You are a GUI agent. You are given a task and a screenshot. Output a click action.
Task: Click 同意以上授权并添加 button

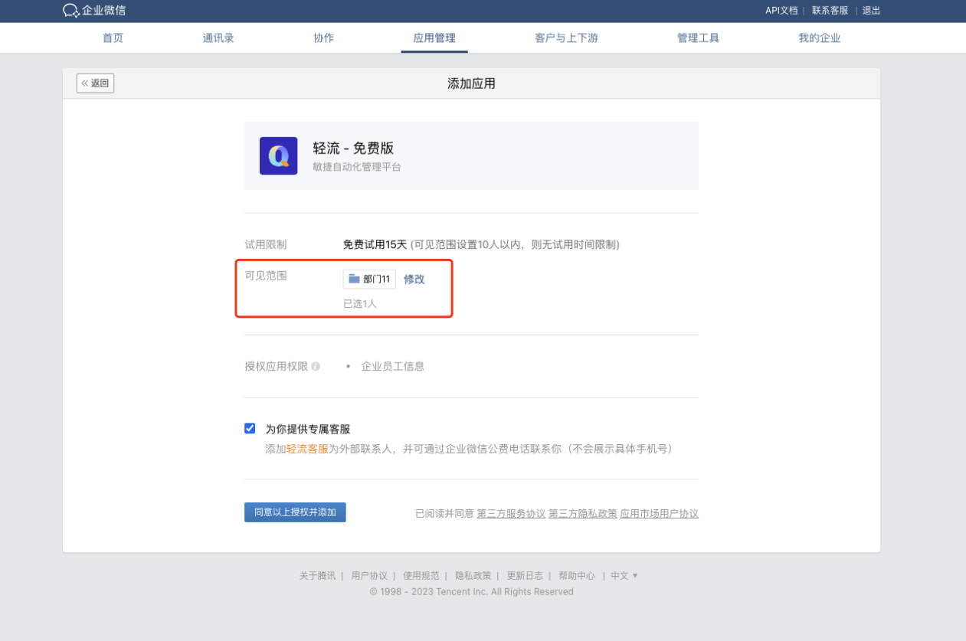[295, 512]
